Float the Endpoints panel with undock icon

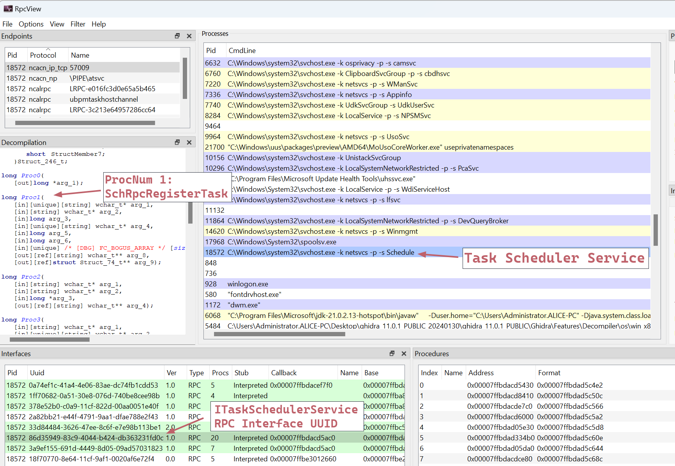tap(177, 36)
